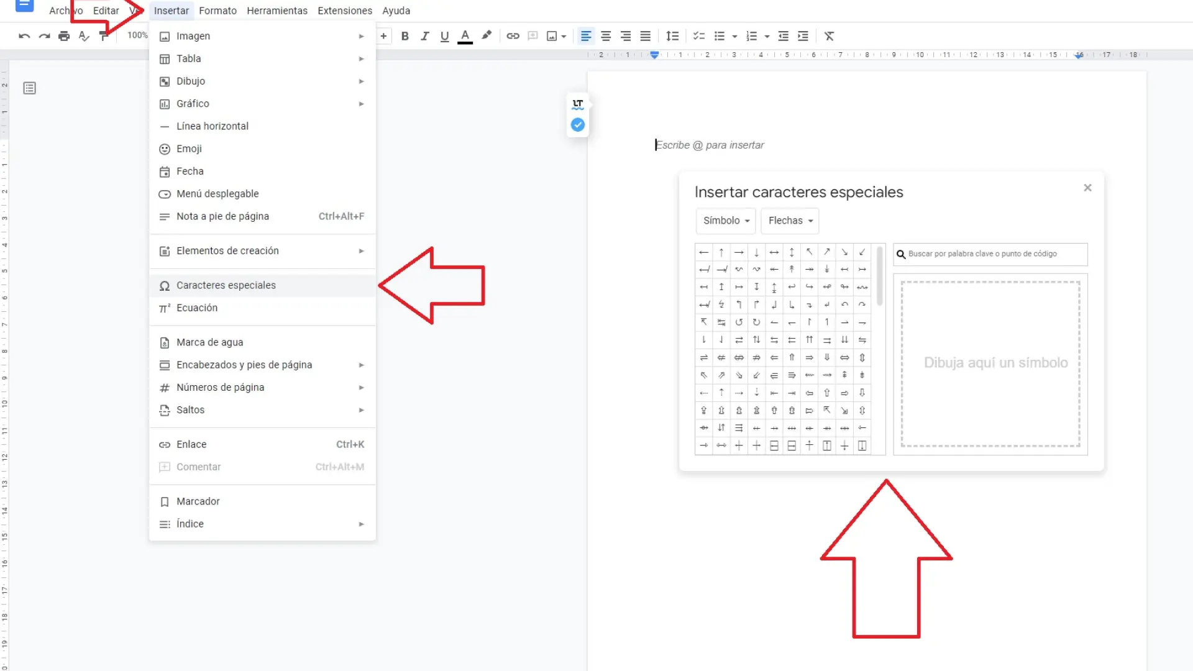Open the Flechas subcategory dropdown
This screenshot has width=1193, height=671.
790,221
